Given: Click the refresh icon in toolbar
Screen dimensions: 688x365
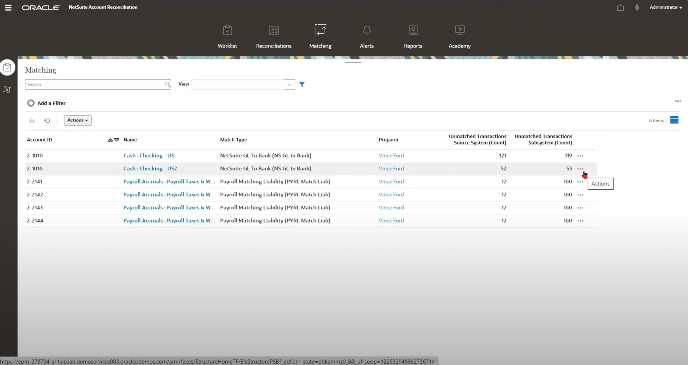Looking at the screenshot, I should (x=47, y=121).
